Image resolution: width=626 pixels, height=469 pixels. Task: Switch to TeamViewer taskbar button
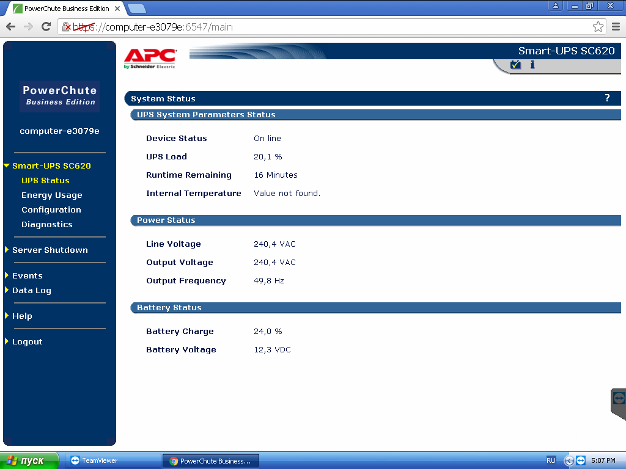pyautogui.click(x=112, y=460)
